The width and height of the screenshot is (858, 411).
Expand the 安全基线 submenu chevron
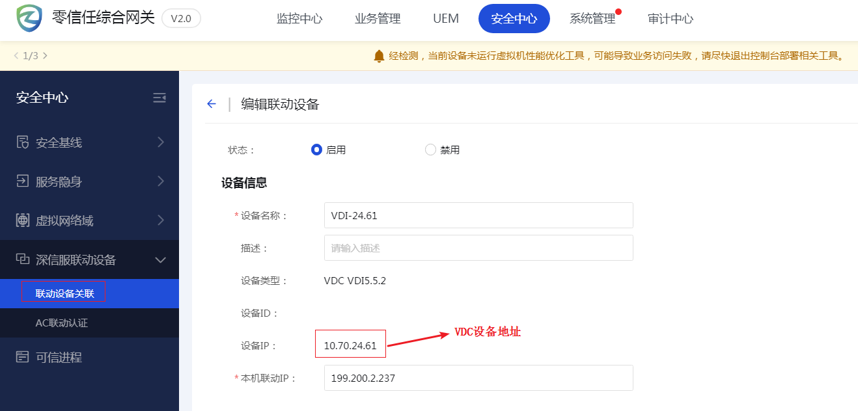(x=161, y=142)
